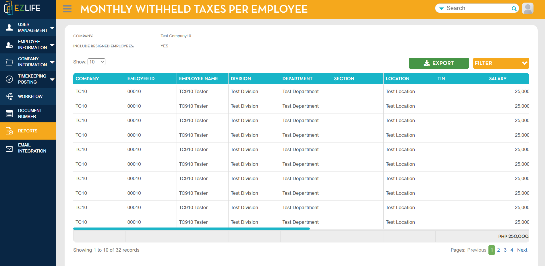The image size is (545, 266).
Task: Click the user avatar profile icon
Action: [527, 8]
